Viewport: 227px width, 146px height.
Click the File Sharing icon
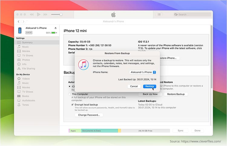pos(19,68)
